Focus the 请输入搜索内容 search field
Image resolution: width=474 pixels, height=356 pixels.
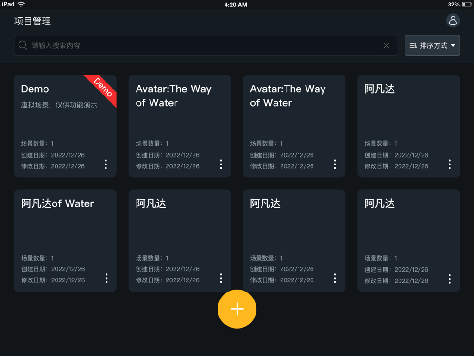click(x=204, y=45)
